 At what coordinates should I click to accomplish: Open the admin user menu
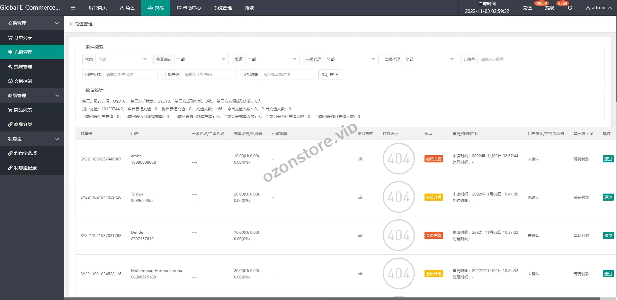pos(598,8)
